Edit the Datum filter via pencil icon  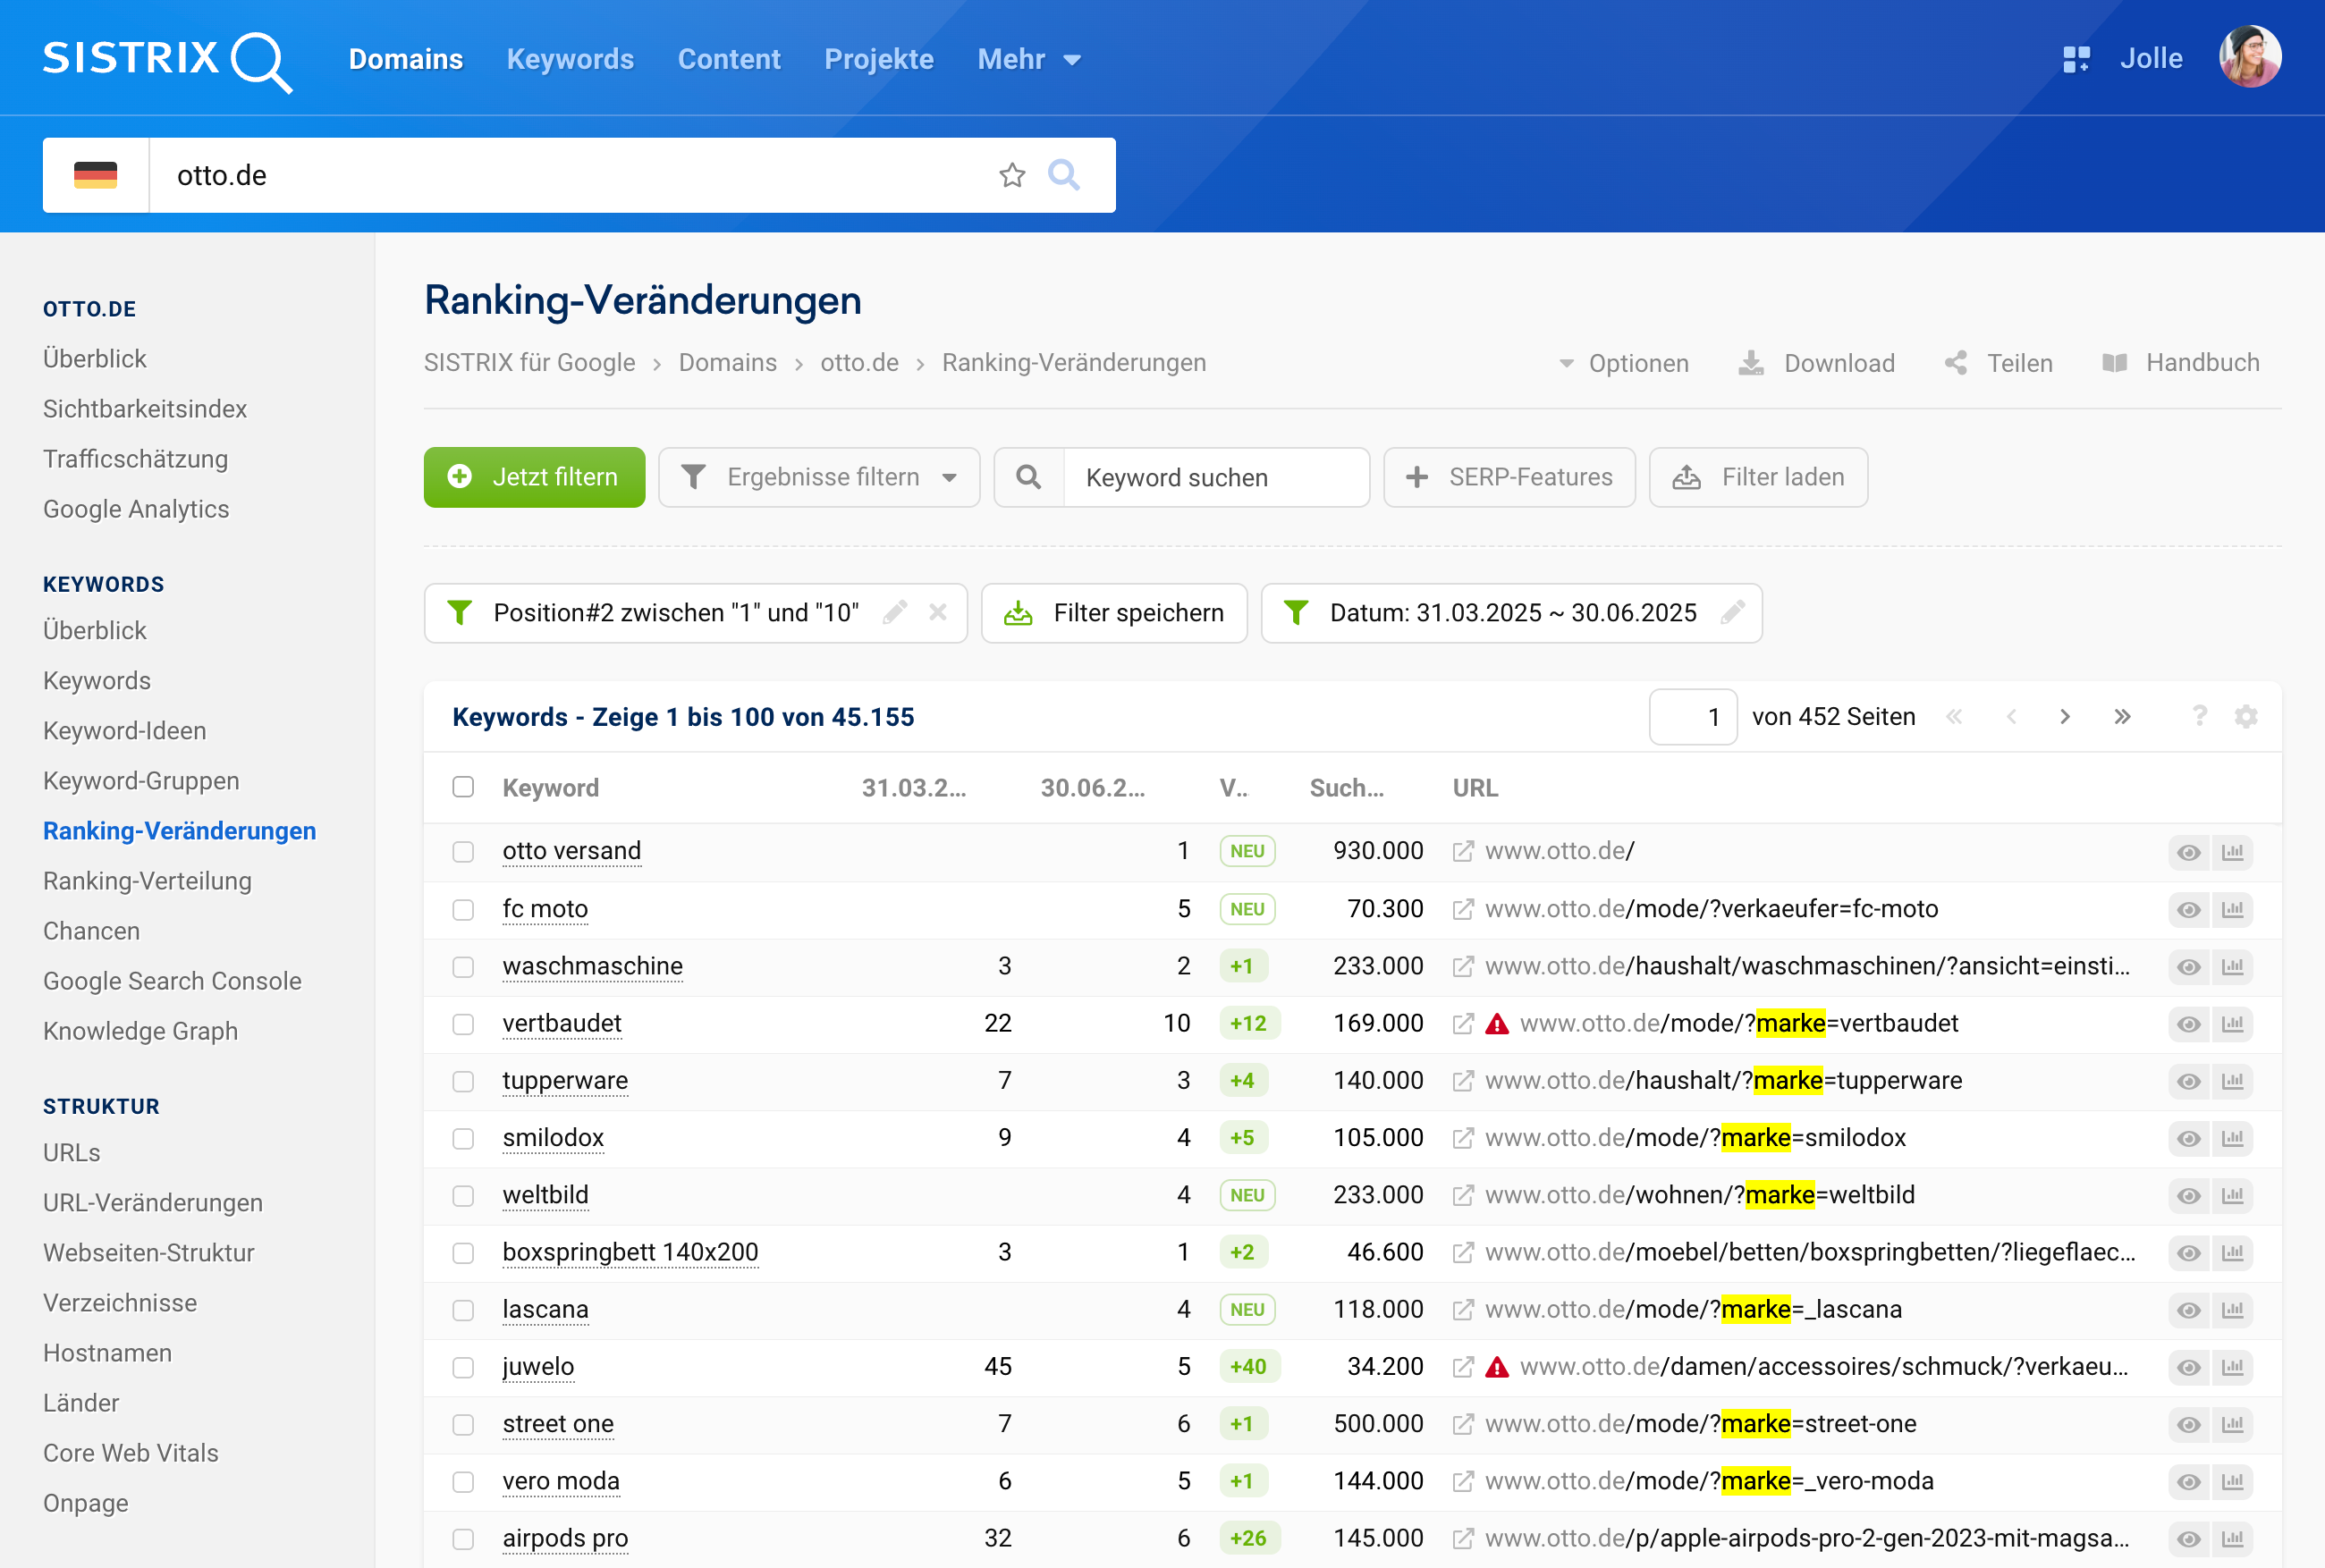(1733, 612)
